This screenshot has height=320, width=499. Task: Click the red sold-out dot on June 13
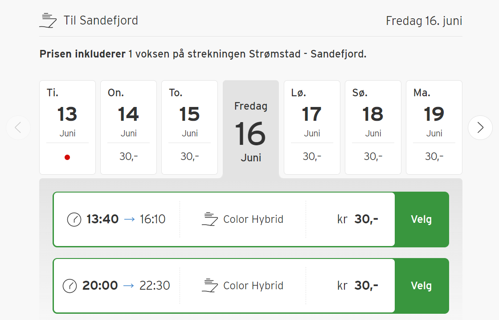[67, 157]
